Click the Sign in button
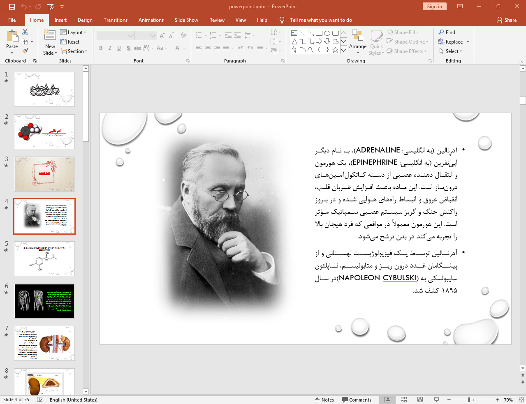526x404 pixels. pos(434,7)
